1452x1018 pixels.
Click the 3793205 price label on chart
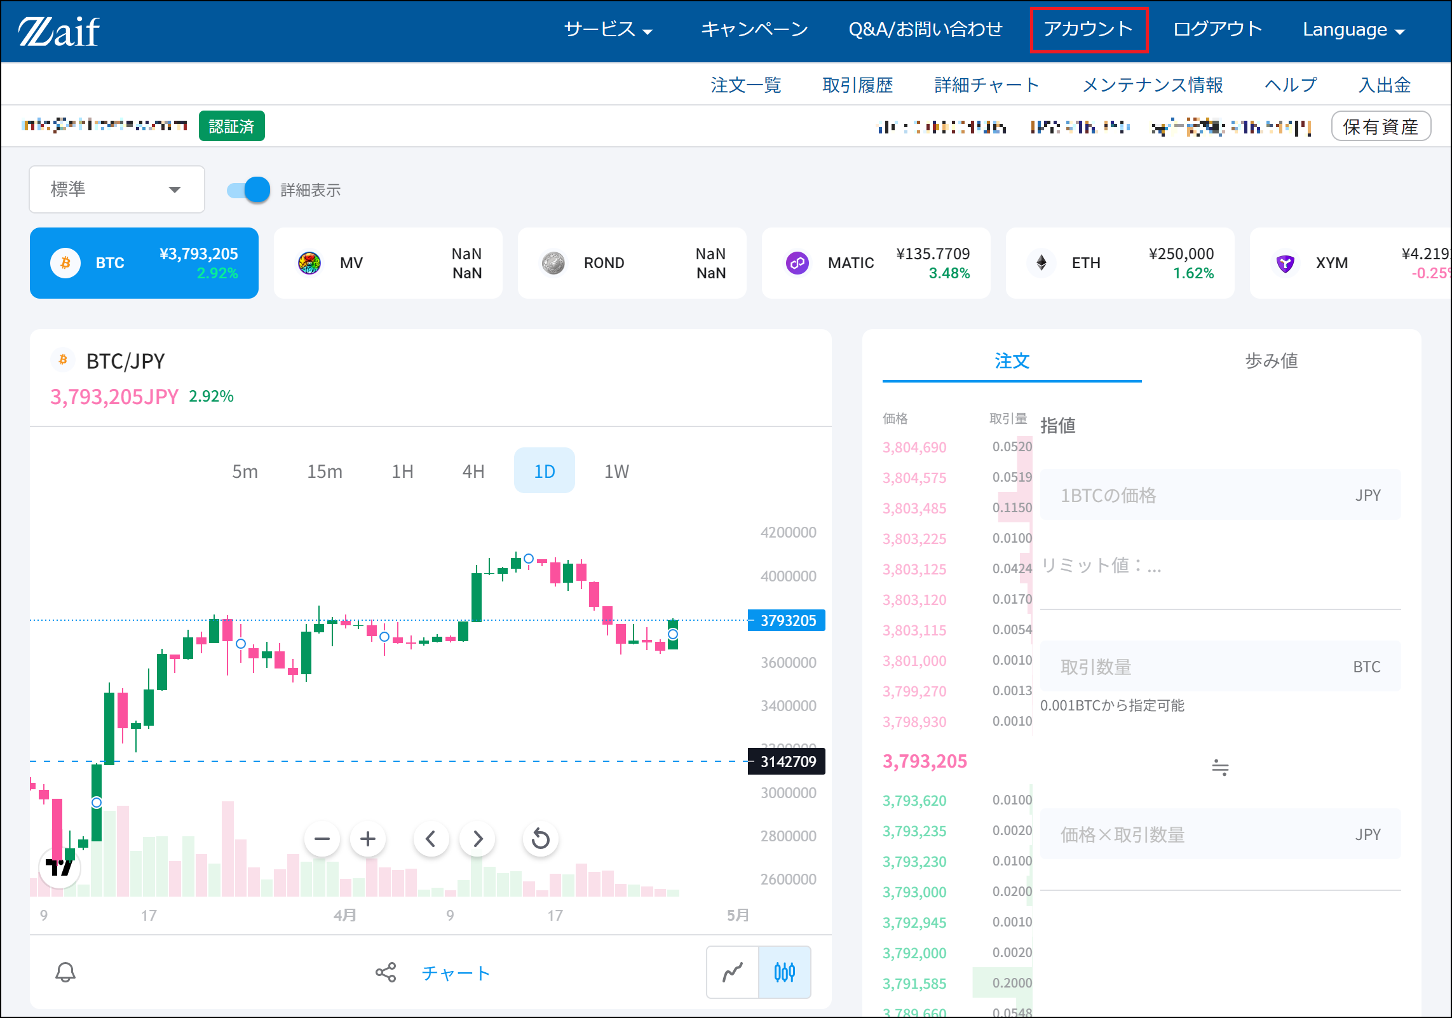(x=787, y=620)
